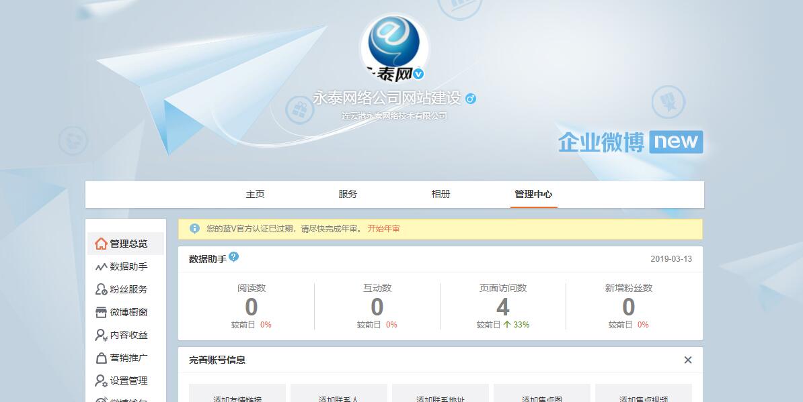Click the 添加联系地址 card
This screenshot has width=803, height=402.
point(441,393)
